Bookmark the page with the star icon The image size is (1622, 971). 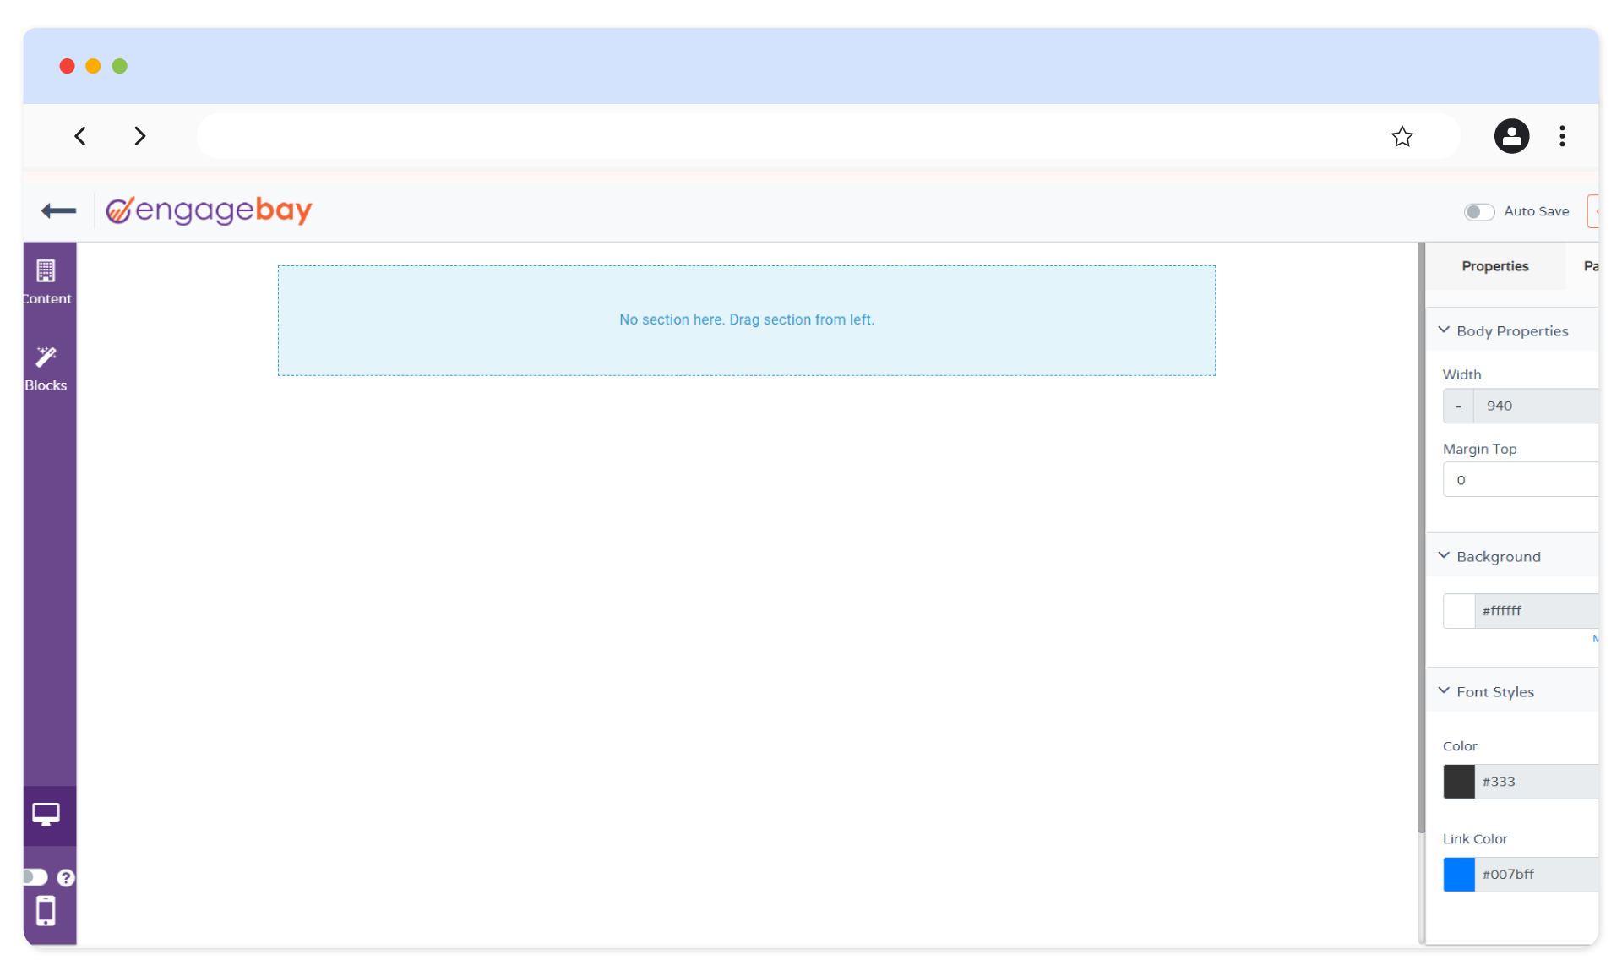tap(1402, 136)
